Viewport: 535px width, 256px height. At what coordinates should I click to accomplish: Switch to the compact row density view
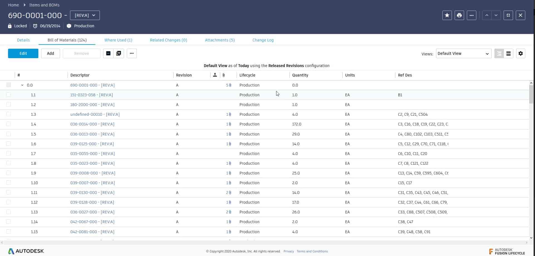[508, 53]
